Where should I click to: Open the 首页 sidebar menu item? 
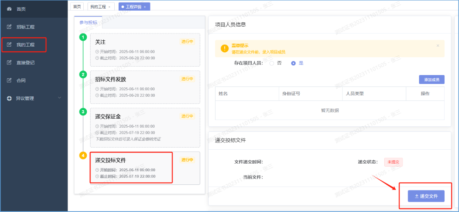pyautogui.click(x=34, y=9)
